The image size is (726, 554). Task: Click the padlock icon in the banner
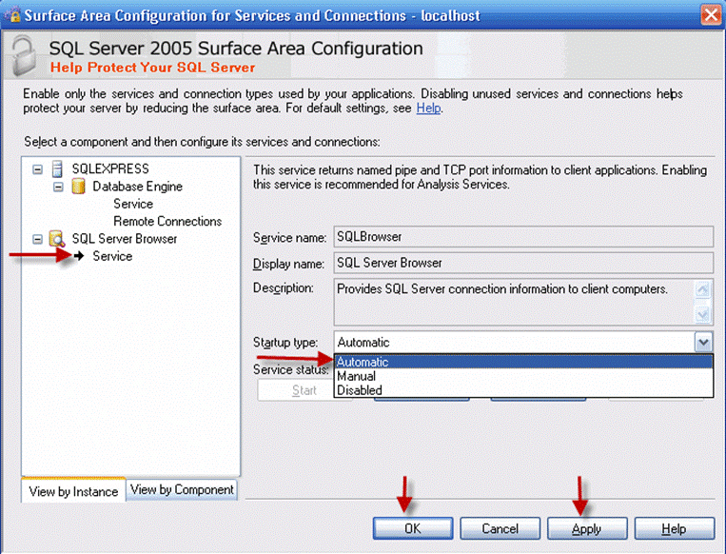pyautogui.click(x=24, y=56)
